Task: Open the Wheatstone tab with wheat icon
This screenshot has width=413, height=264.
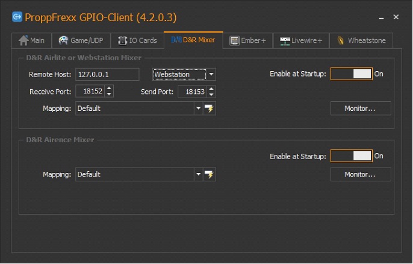Action: click(341, 40)
